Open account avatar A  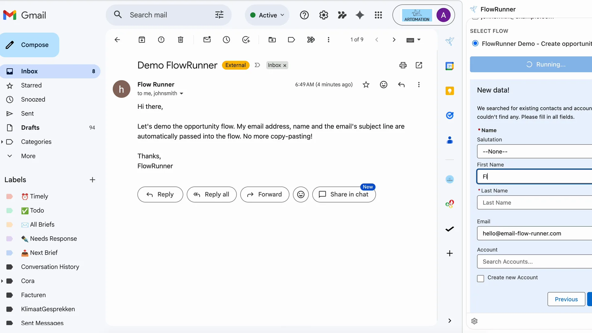(x=443, y=15)
